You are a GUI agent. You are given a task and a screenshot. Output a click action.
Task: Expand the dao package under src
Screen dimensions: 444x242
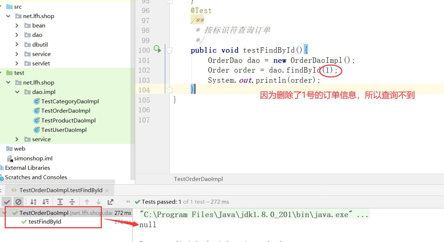[17, 35]
